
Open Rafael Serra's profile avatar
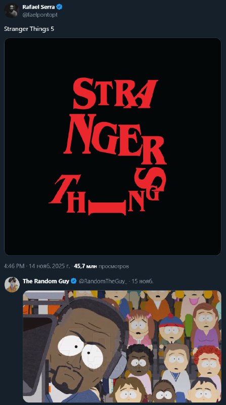point(12,11)
